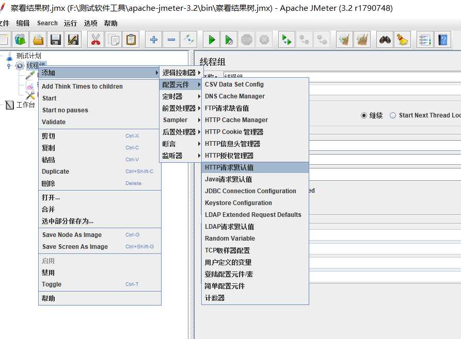The height and width of the screenshot is (339, 461).
Task: Select the Start Next Thread Loop radio button
Action: [x=393, y=115]
